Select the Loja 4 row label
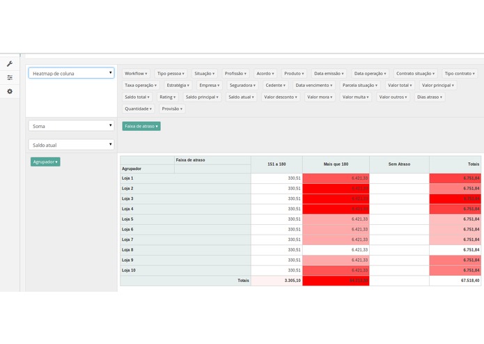This screenshot has width=484, height=344. [185, 209]
